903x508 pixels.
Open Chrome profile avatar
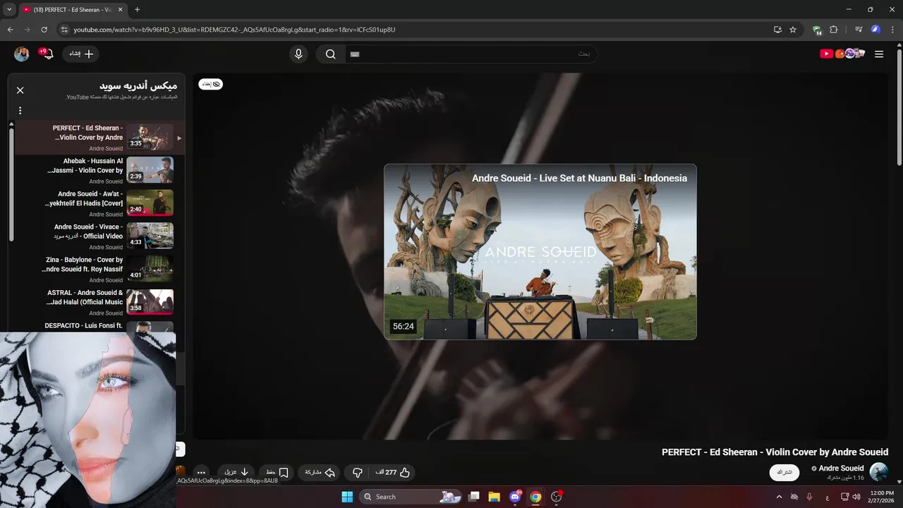point(875,30)
